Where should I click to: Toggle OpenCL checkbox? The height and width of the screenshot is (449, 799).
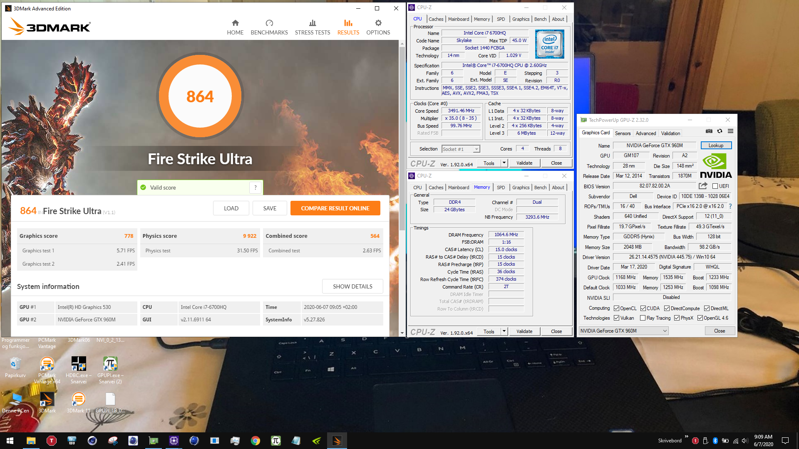click(617, 308)
